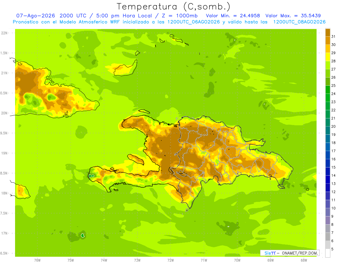Screen dimensions: 341x264
Task: Click the "74W" longitude label
Action: [x=104, y=260]
